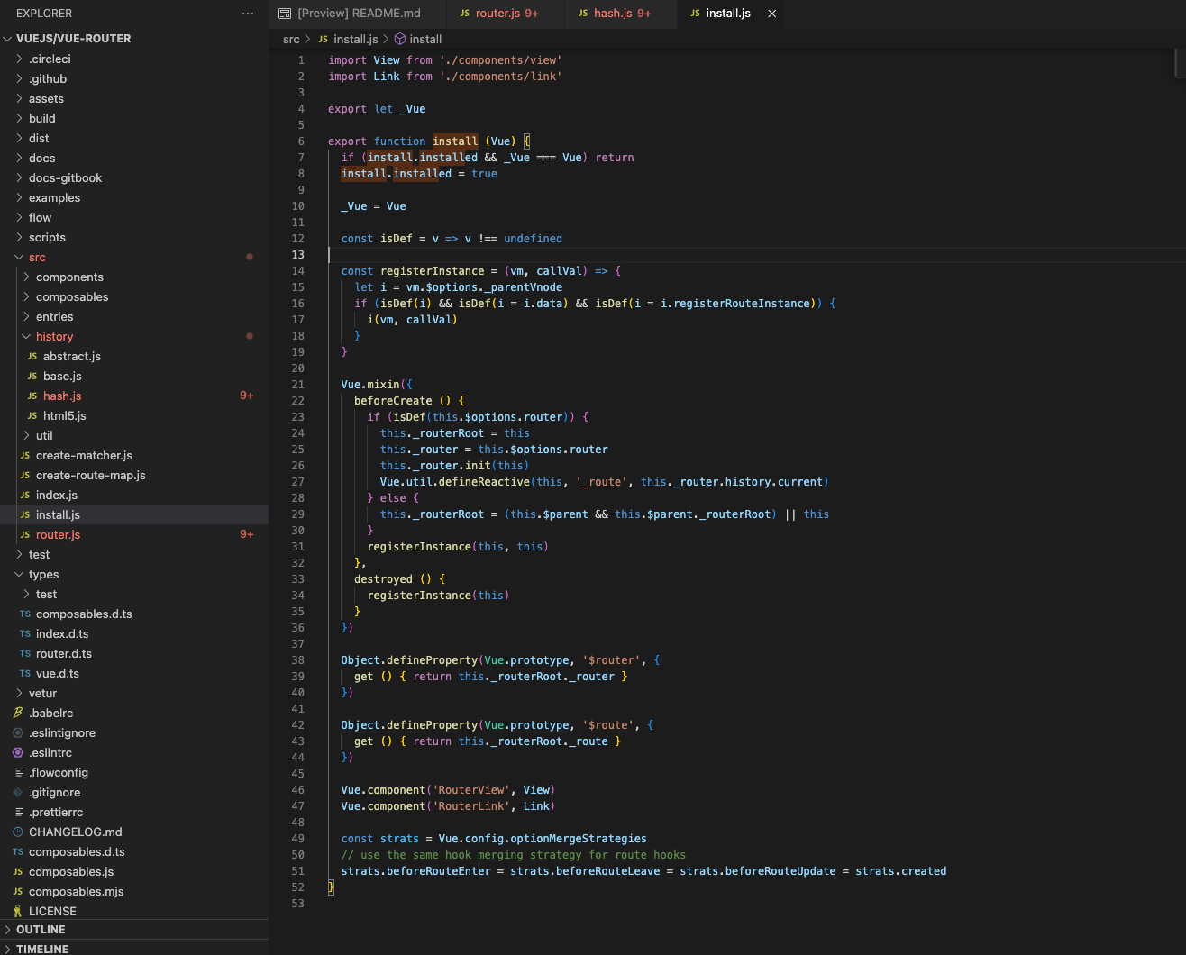Click the TS icon of composables.d.ts in types

tap(25, 614)
